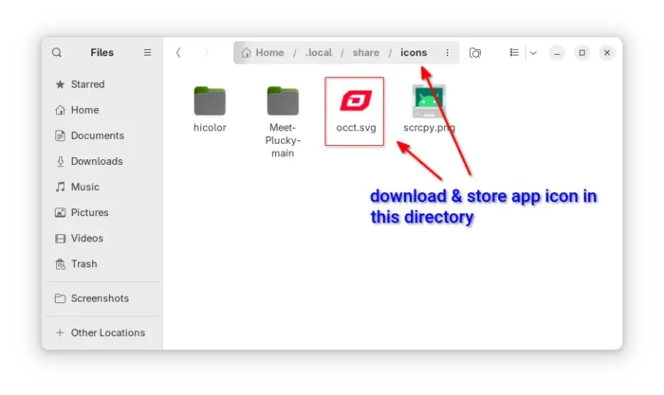Select the scrcpy.png file
This screenshot has width=664, height=395.
(x=429, y=102)
